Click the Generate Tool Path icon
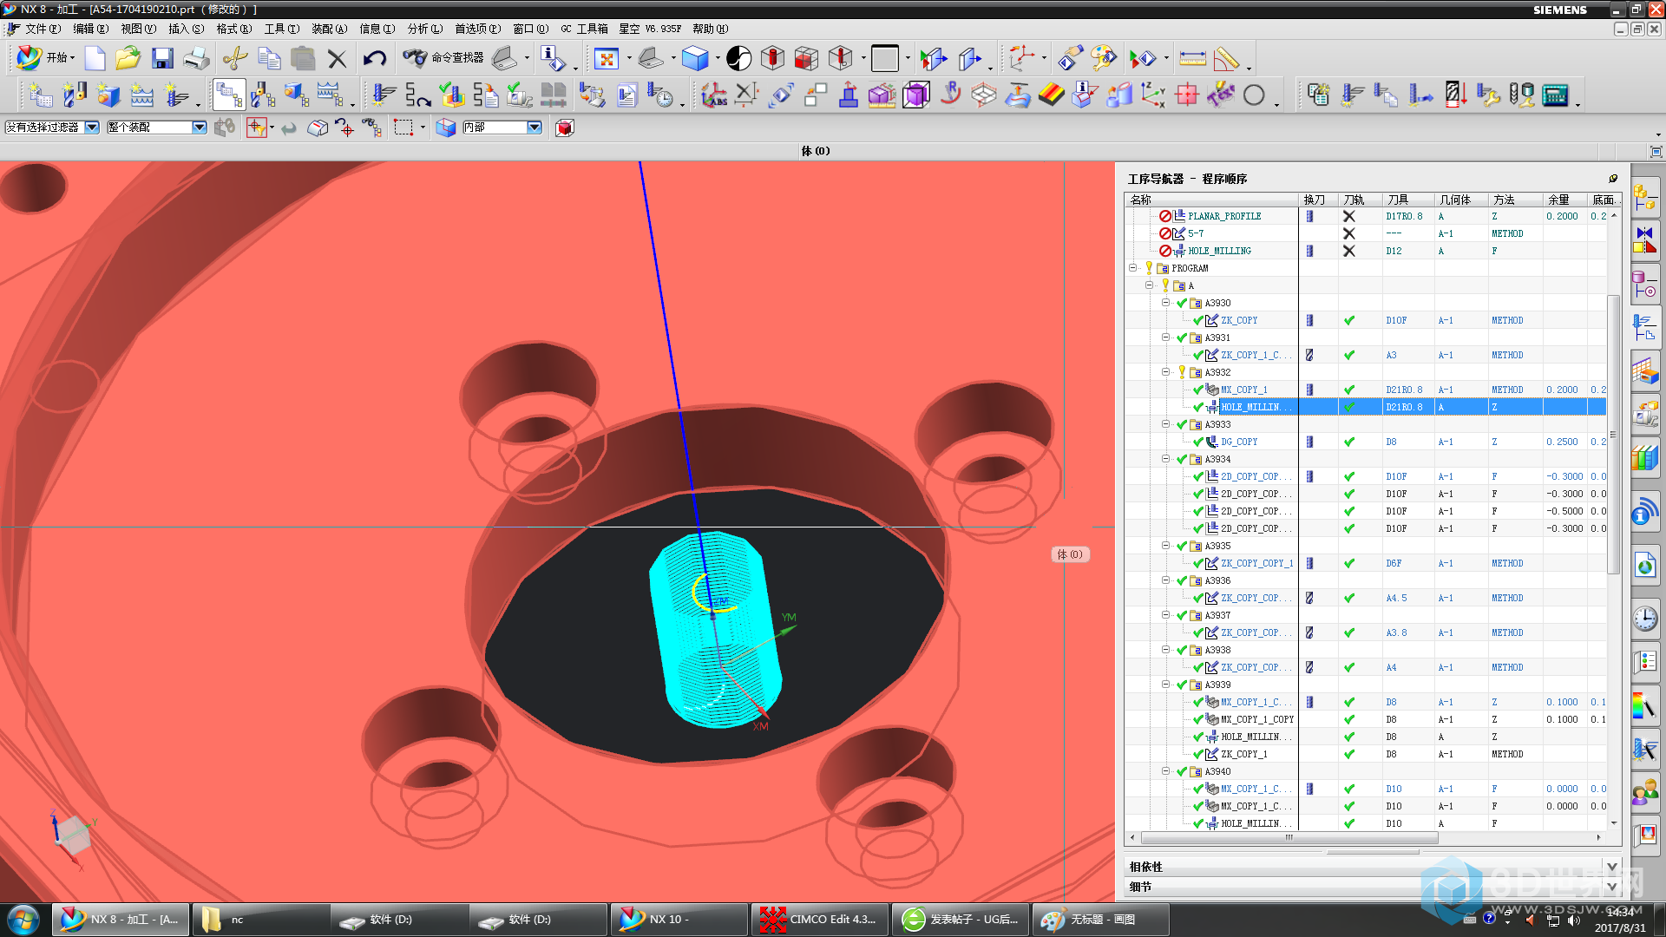The width and height of the screenshot is (1666, 937). tap(384, 95)
